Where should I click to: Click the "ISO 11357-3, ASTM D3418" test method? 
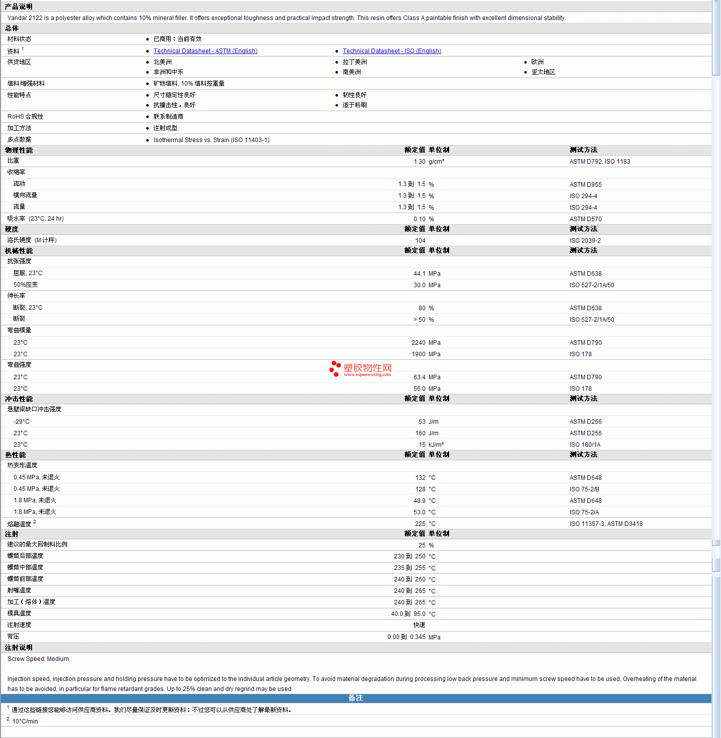pyautogui.click(x=606, y=524)
